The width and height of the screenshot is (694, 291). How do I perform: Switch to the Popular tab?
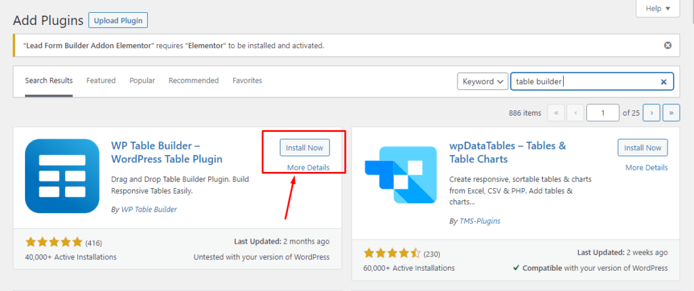142,81
